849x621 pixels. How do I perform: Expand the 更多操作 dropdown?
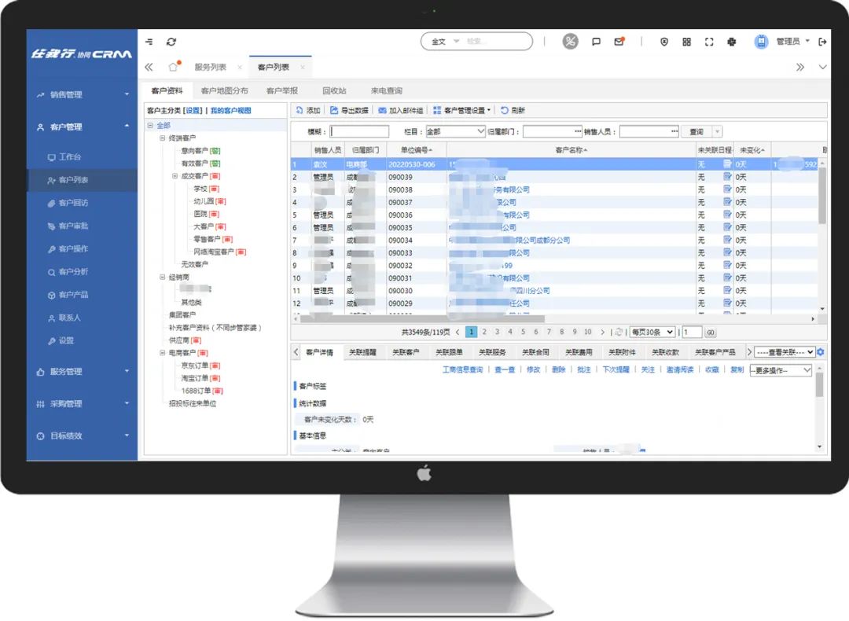coord(781,370)
